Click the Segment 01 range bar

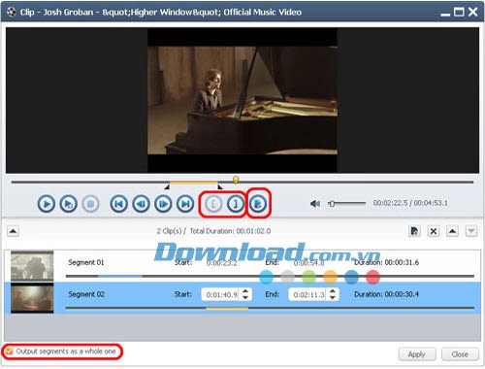coord(119,276)
